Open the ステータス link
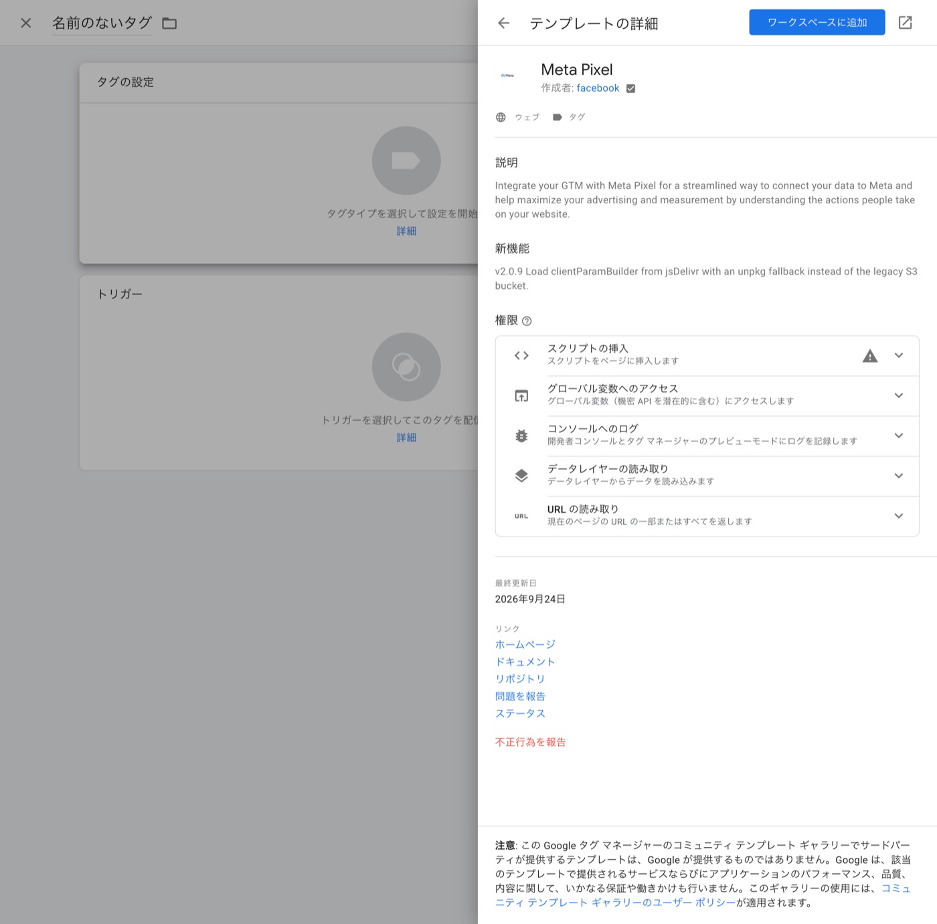This screenshot has height=924, width=937. [x=520, y=714]
